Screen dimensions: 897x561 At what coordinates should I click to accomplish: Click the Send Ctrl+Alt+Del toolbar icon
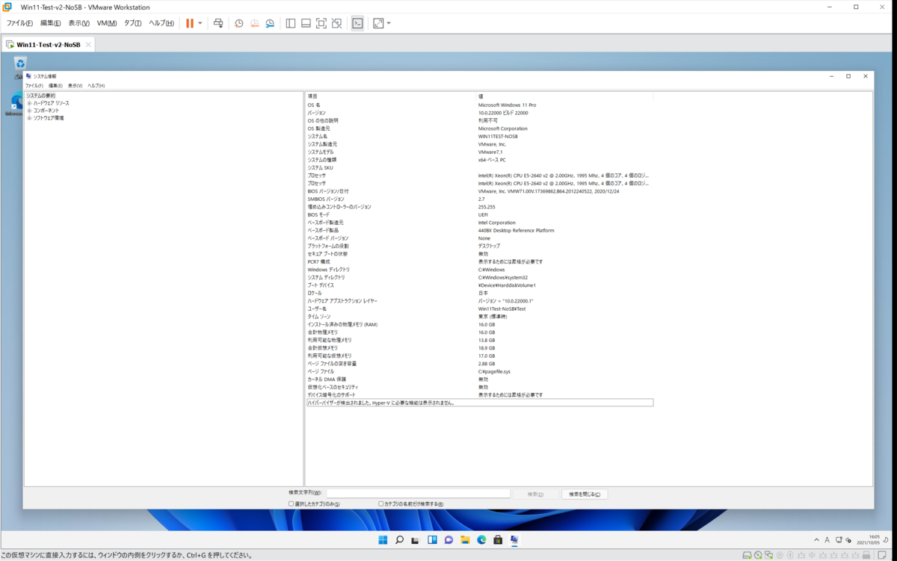(218, 23)
